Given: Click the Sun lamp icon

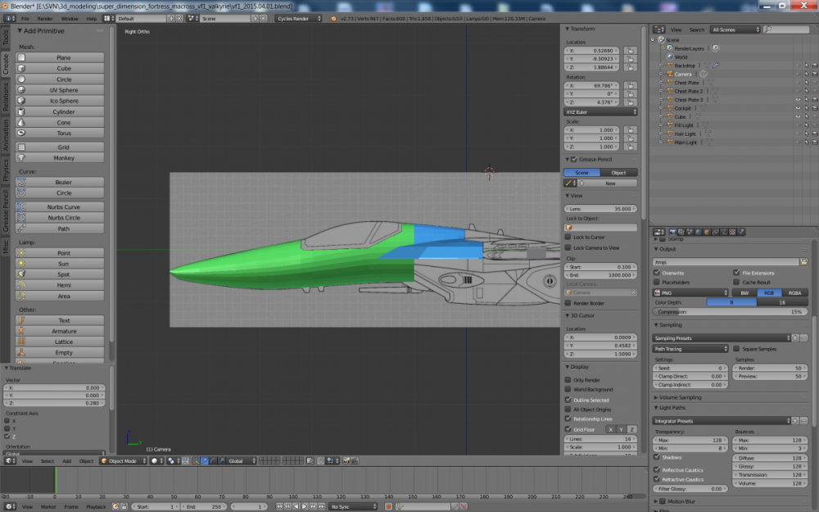Looking at the screenshot, I should click(21, 263).
